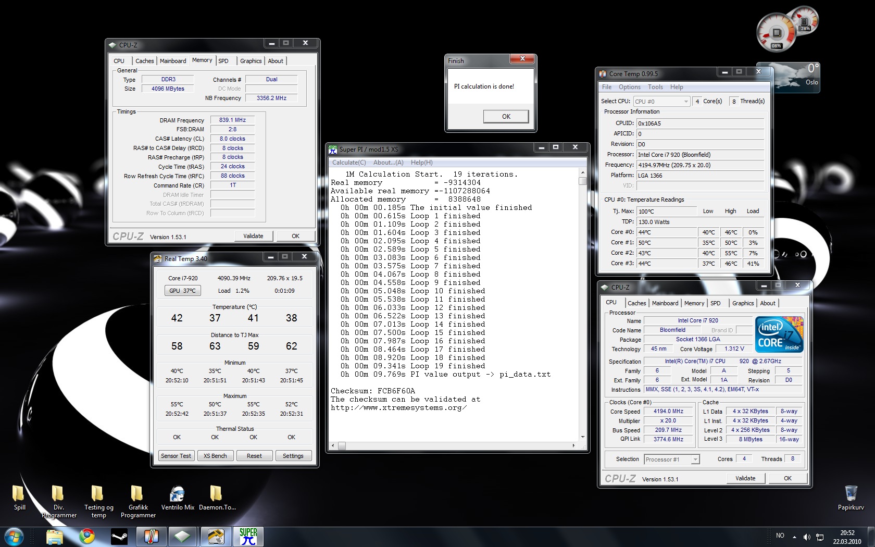This screenshot has width=875, height=547.
Task: Open Super PI About...(A) menu
Action: click(x=388, y=163)
